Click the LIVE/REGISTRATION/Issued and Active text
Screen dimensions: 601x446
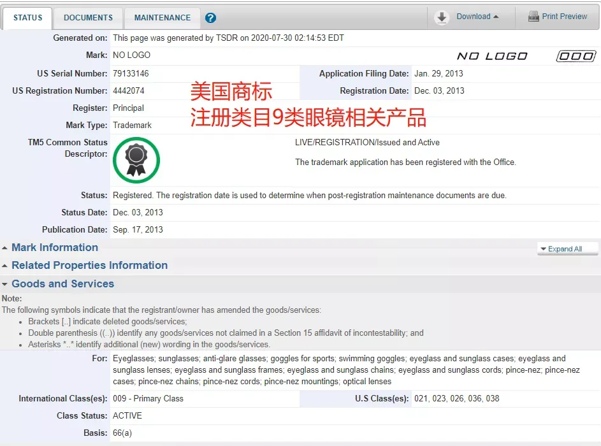coord(367,143)
